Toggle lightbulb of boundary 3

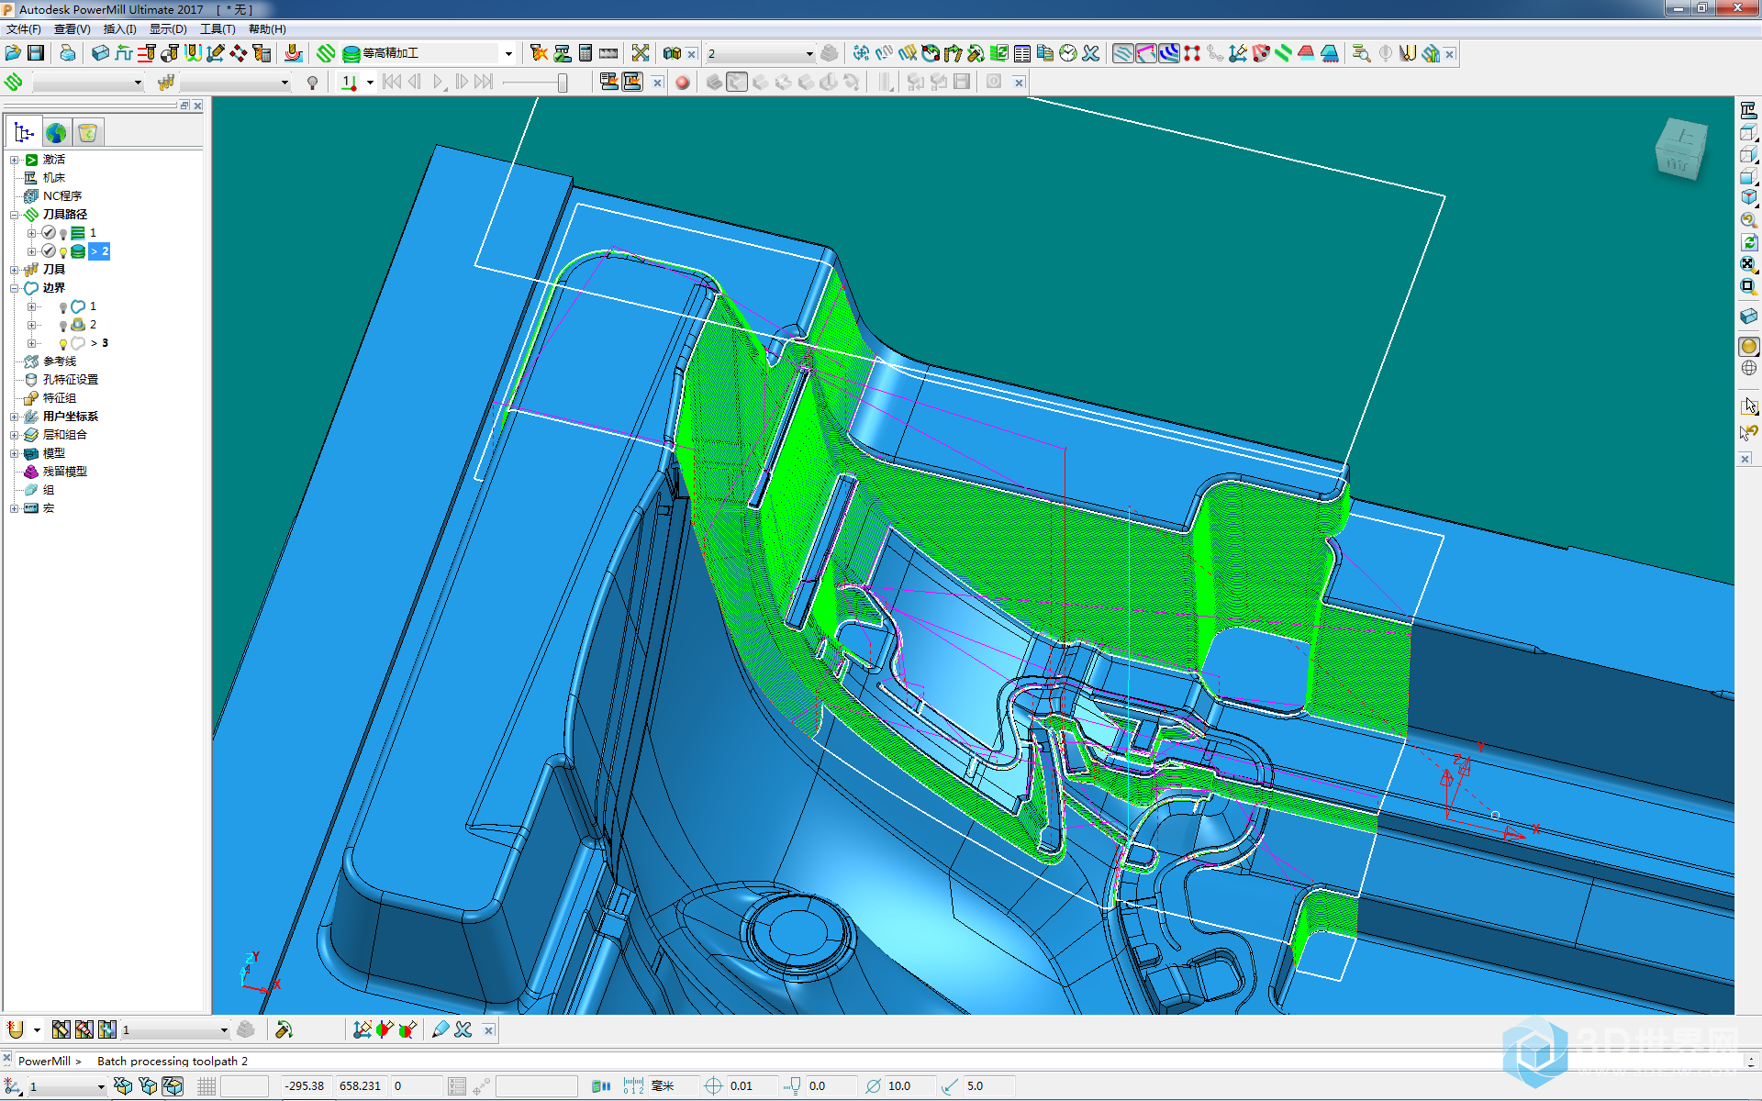pyautogui.click(x=63, y=344)
